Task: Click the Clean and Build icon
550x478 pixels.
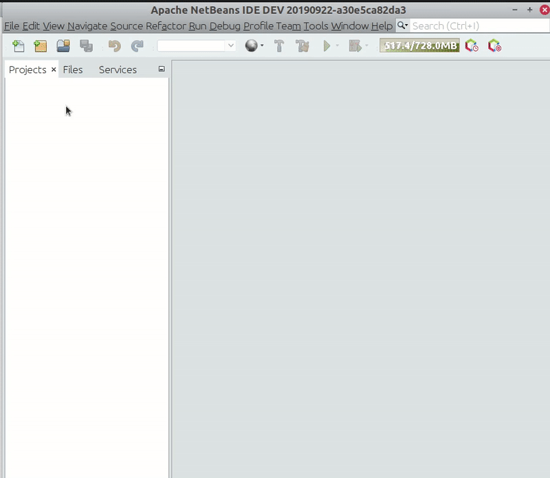Action: click(302, 46)
